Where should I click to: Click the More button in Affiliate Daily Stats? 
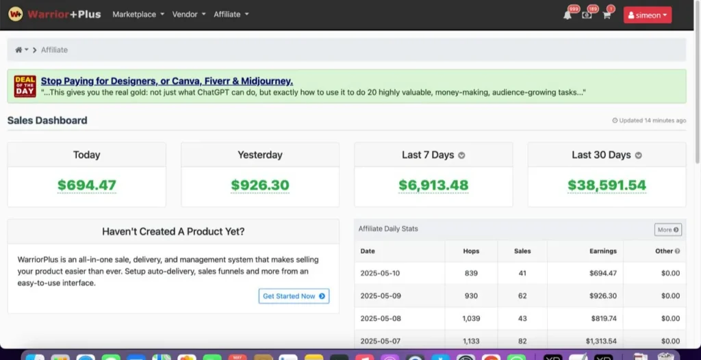(x=667, y=230)
